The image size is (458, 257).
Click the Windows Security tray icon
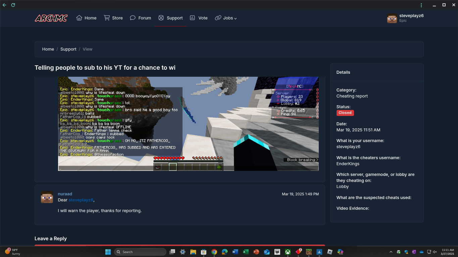coord(406,252)
